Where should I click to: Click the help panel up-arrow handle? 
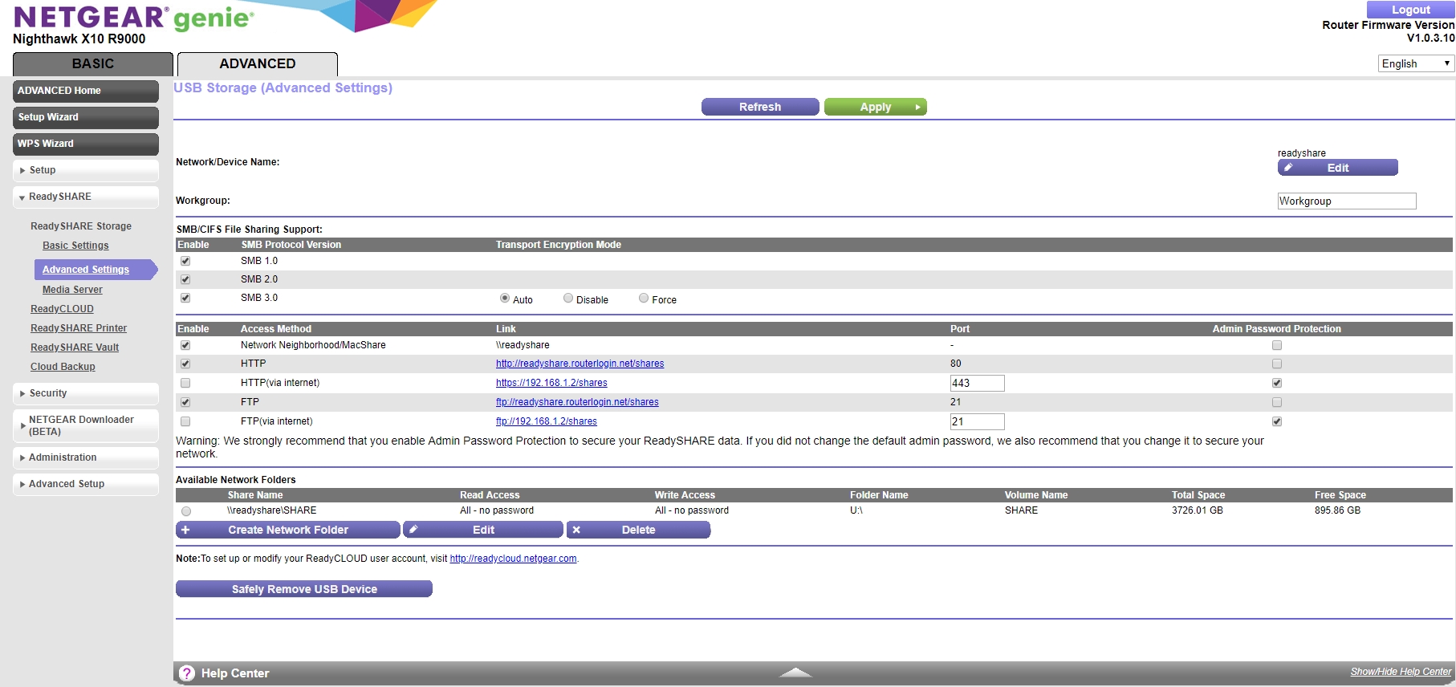tap(795, 673)
